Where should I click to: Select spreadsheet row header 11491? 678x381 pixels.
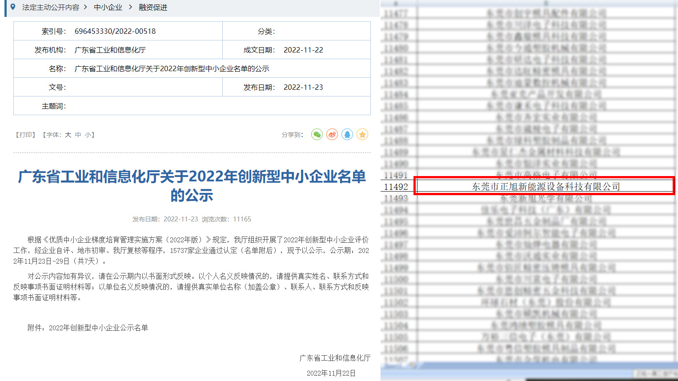click(396, 175)
